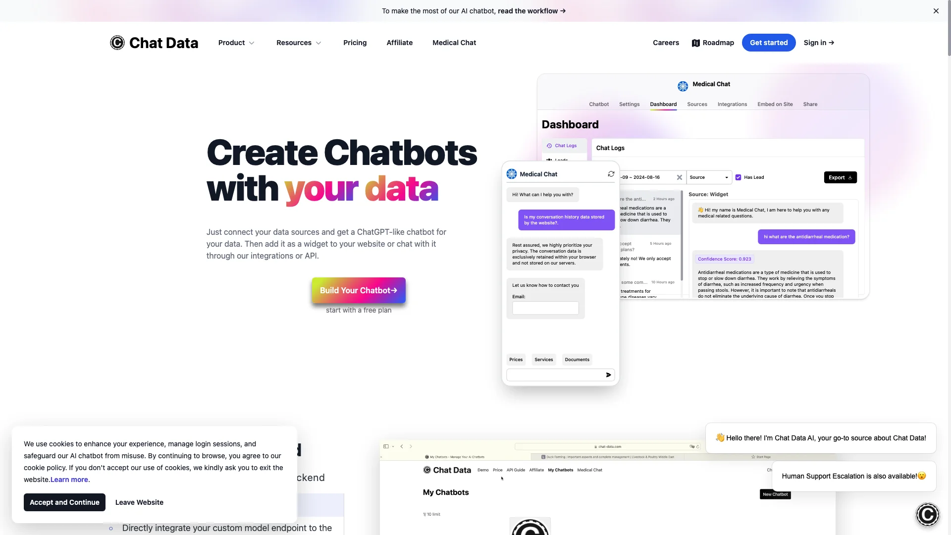Image resolution: width=951 pixels, height=535 pixels.
Task: Select the Dashboard tab
Action: (x=663, y=104)
